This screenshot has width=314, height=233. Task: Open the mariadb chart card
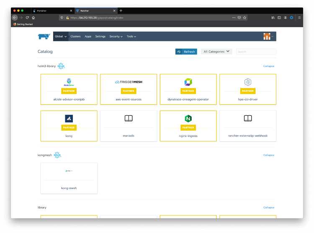tap(129, 126)
